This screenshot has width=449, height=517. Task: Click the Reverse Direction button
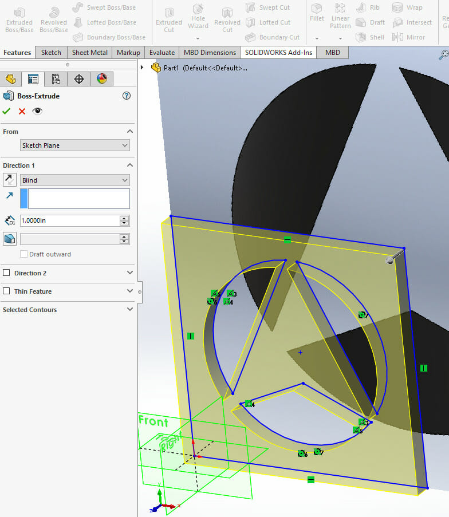[9, 180]
